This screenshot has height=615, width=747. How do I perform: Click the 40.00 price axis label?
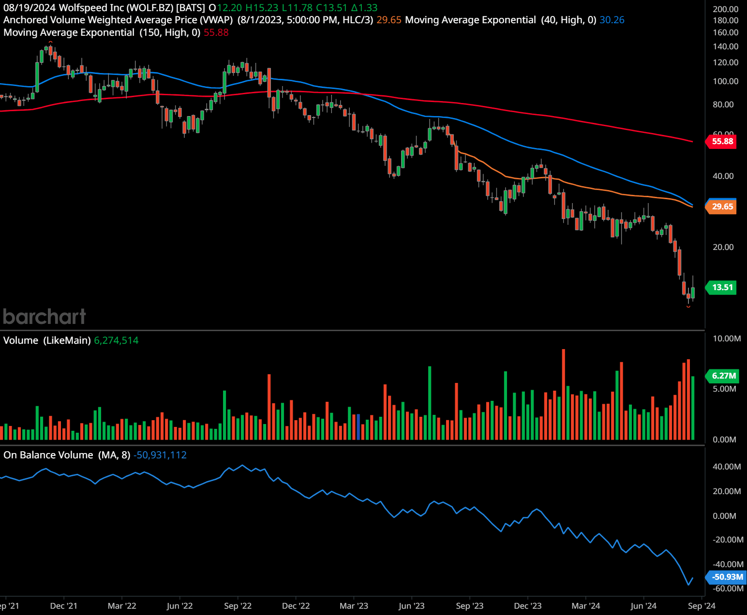point(723,176)
